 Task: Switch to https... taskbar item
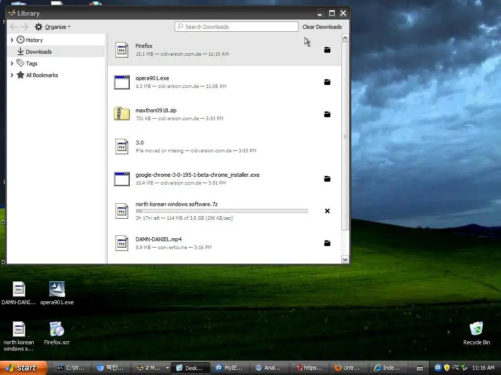(309, 368)
